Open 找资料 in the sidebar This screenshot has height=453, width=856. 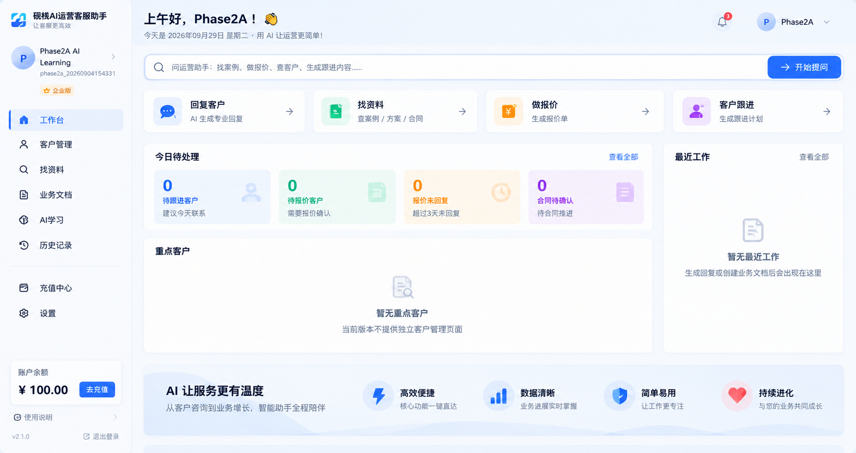click(66, 170)
